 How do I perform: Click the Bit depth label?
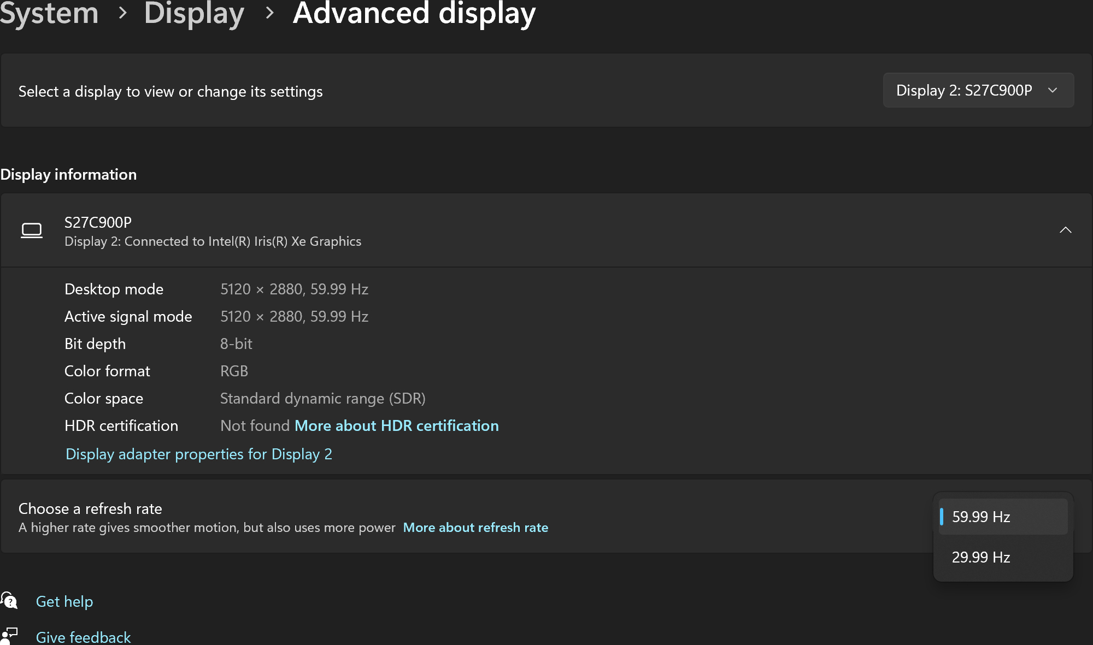point(95,344)
